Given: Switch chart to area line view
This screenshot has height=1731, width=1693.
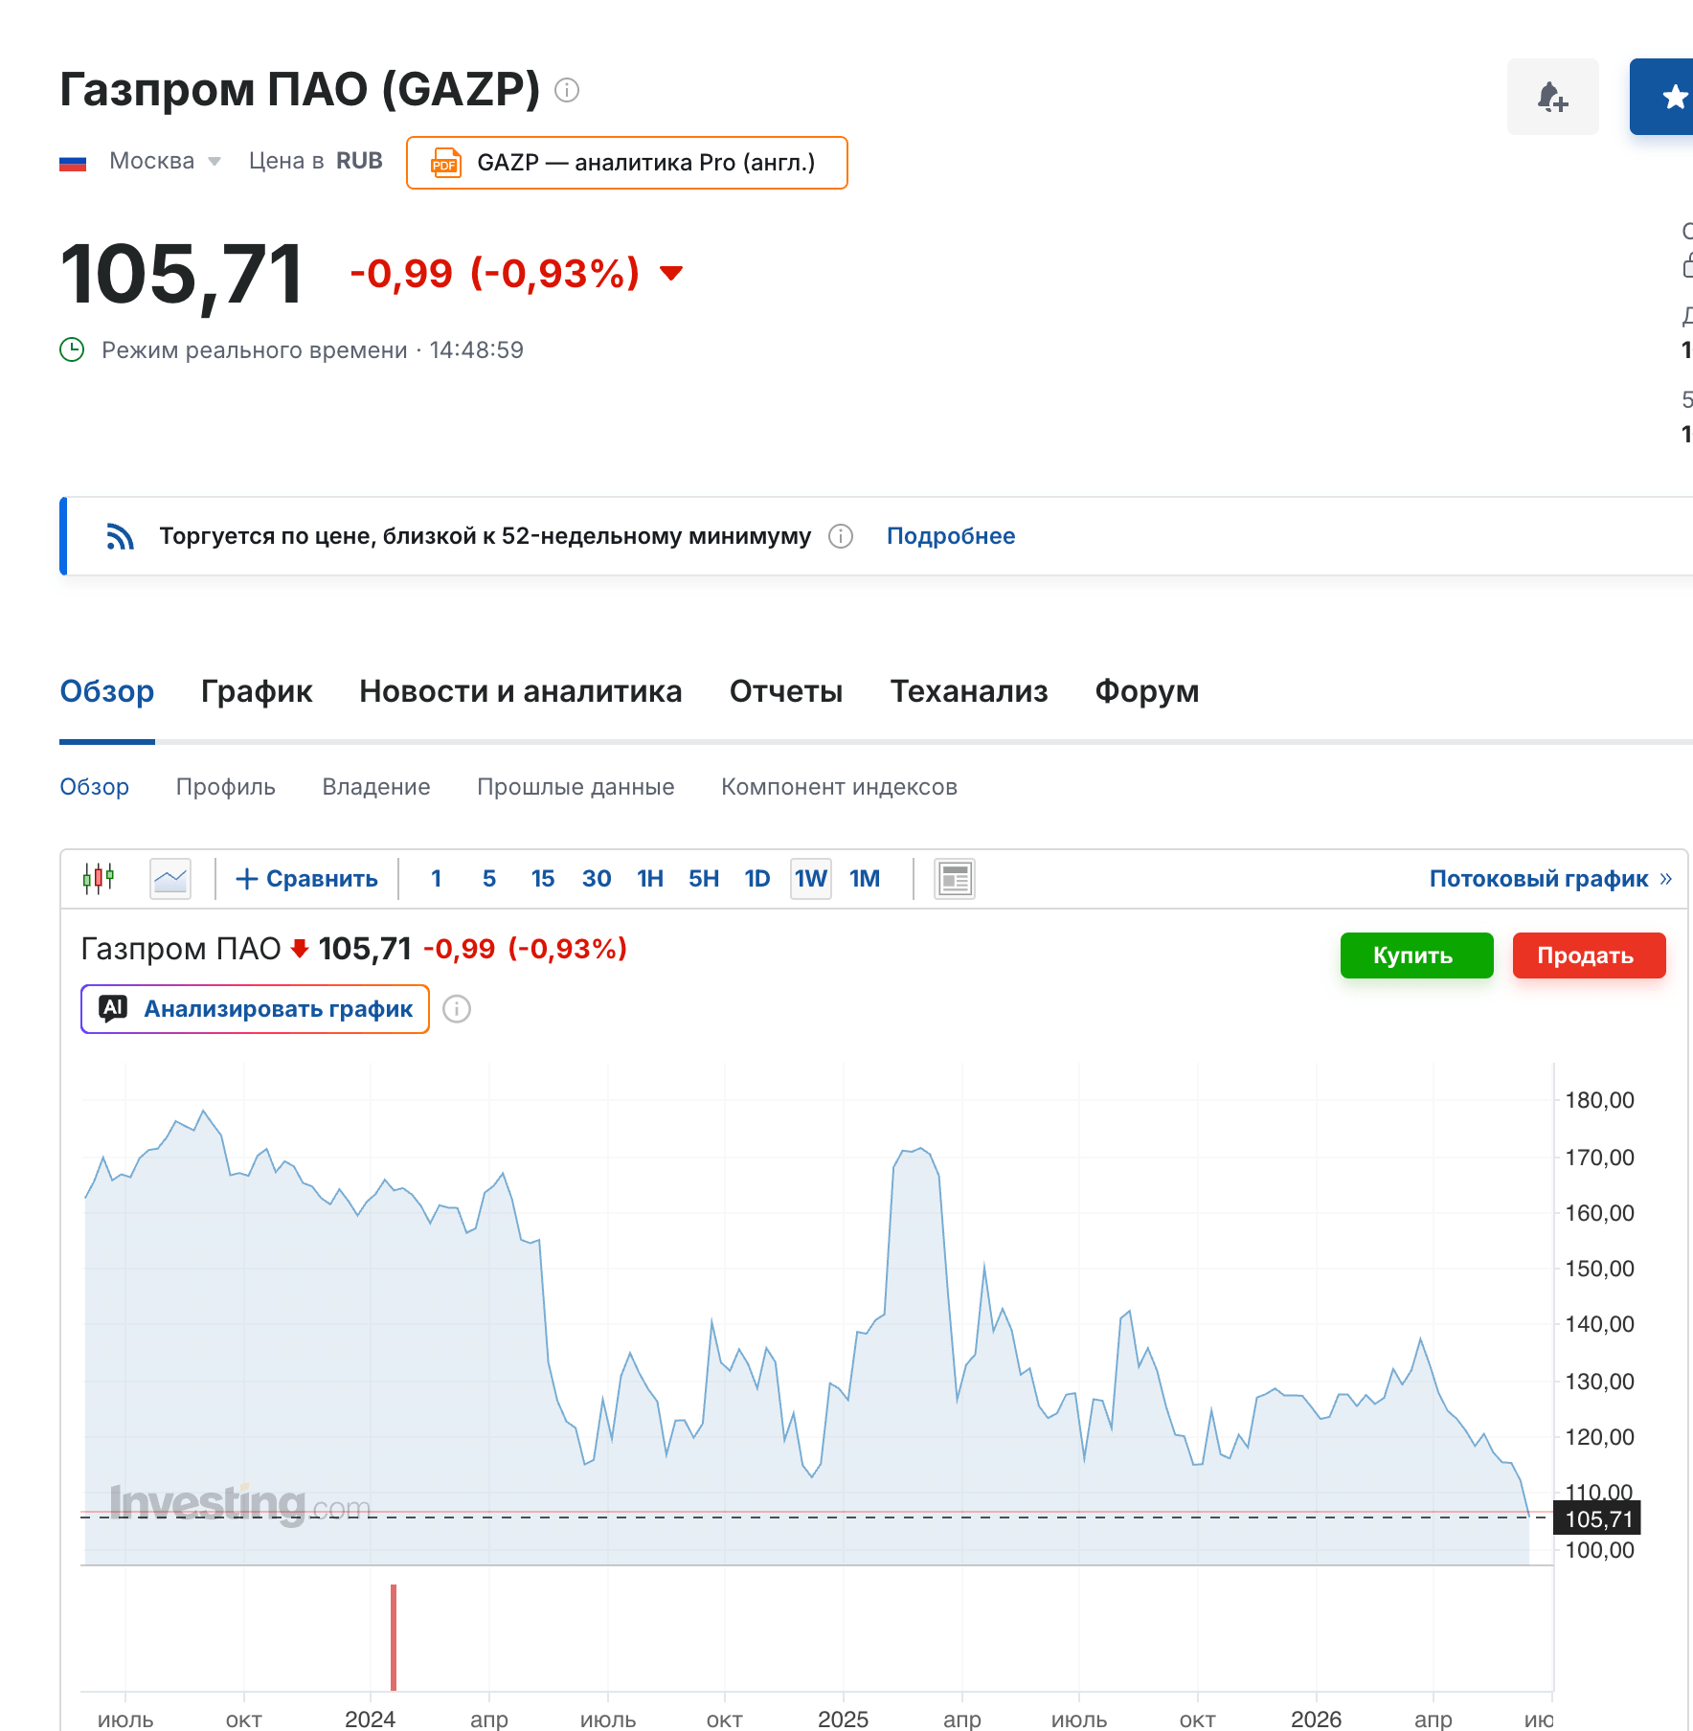Looking at the screenshot, I should 170,878.
